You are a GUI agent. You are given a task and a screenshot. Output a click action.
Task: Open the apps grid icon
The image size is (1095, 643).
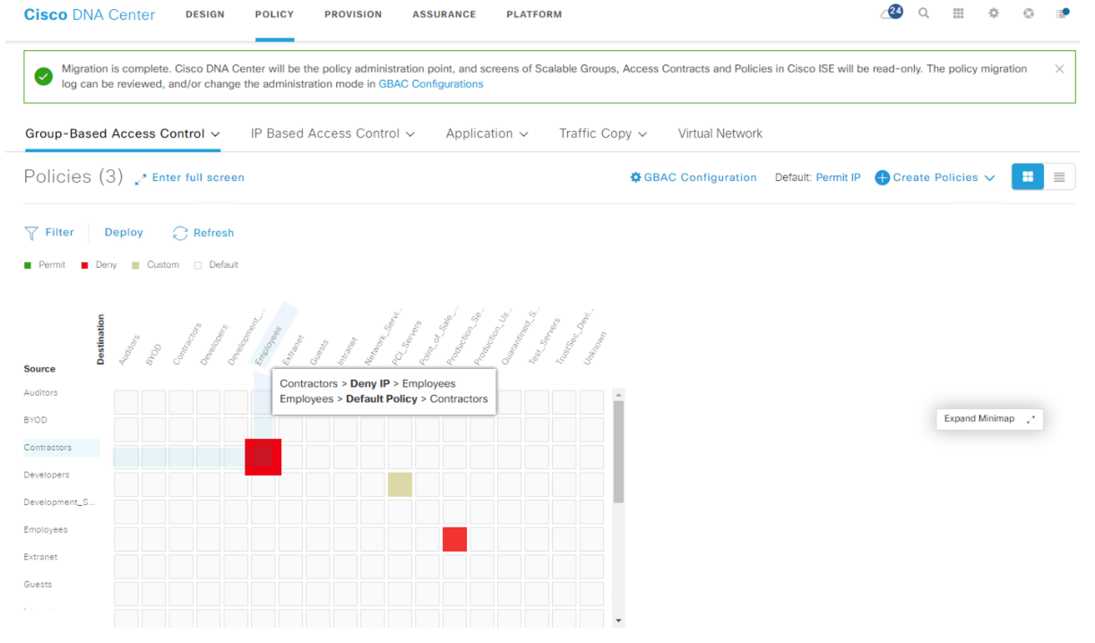click(958, 13)
